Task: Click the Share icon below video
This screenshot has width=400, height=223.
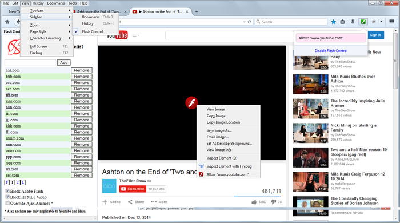Action: [130, 202]
